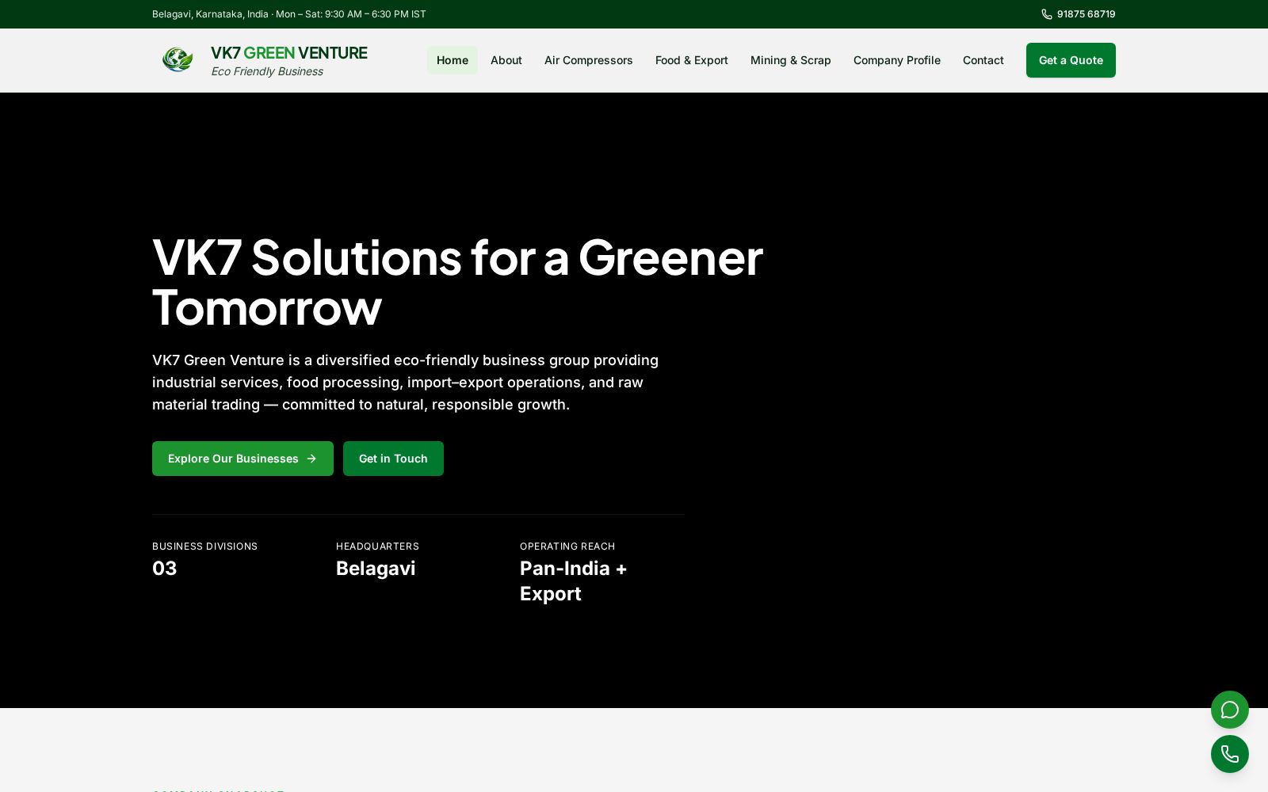Open the floating WhatsApp chat button

(x=1229, y=710)
